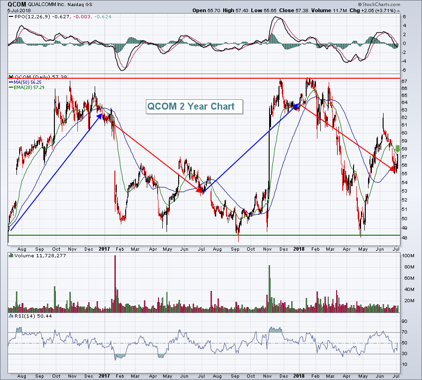Click the up-triangle icon beside Chg +3.71%

click(398, 11)
